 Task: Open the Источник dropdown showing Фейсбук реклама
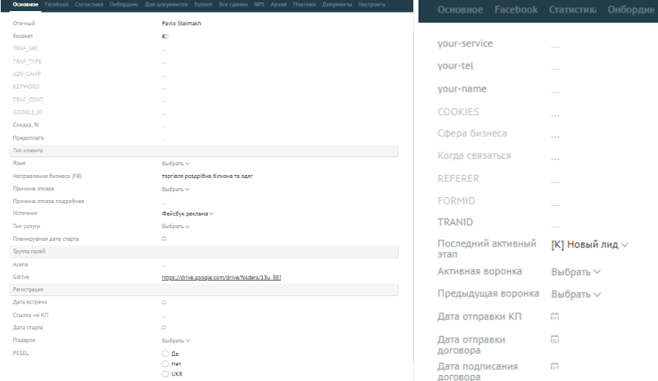pyautogui.click(x=188, y=214)
